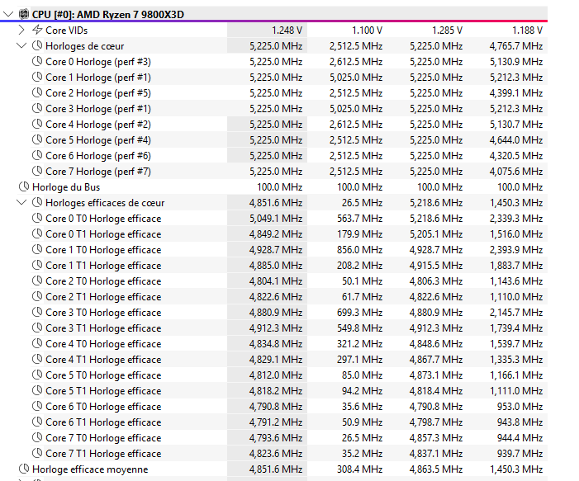Click the clock icon of Core 3 Horloge (perf #1)

coord(37,108)
